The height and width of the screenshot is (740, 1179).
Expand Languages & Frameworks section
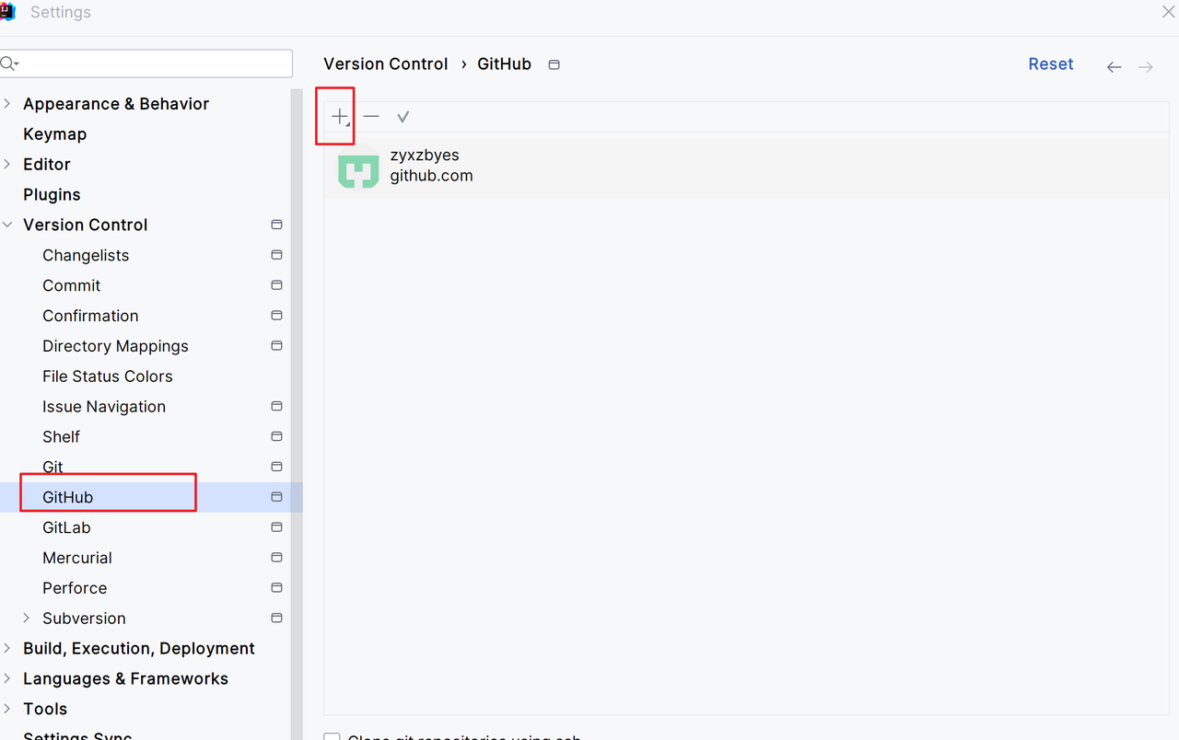point(7,679)
